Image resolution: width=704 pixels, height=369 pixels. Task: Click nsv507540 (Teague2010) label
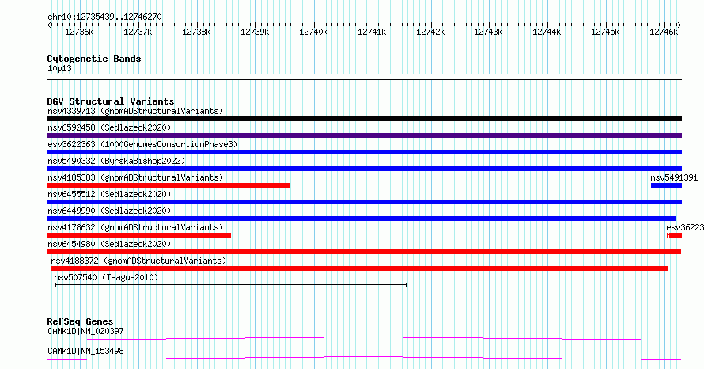pyautogui.click(x=106, y=277)
